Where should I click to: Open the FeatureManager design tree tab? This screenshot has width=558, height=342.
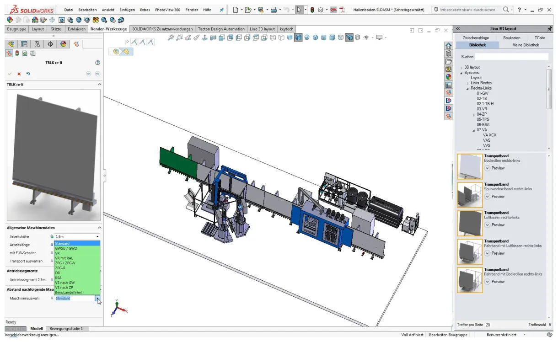11,44
